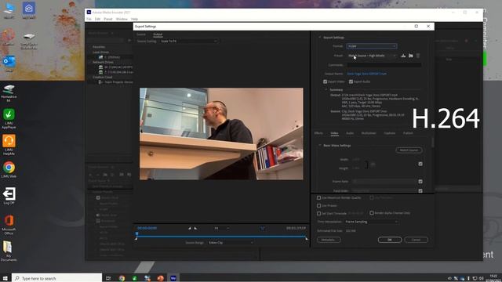Click the filter icon in Media Browser
Screen dimensions: 502x282
[x=129, y=41]
